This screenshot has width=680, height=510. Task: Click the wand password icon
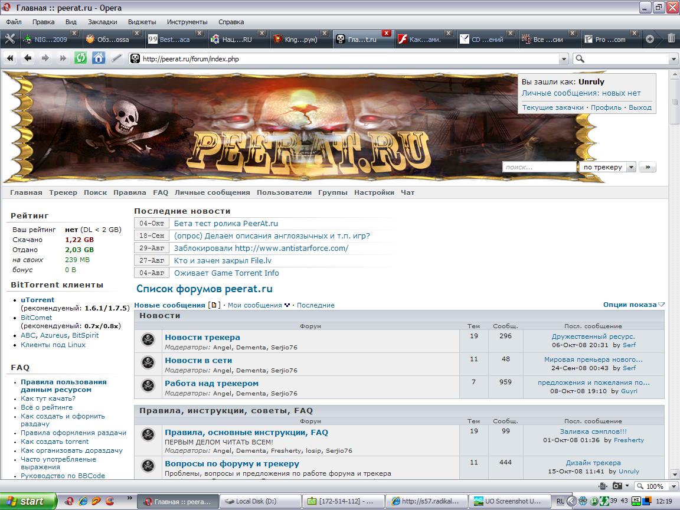(x=116, y=58)
